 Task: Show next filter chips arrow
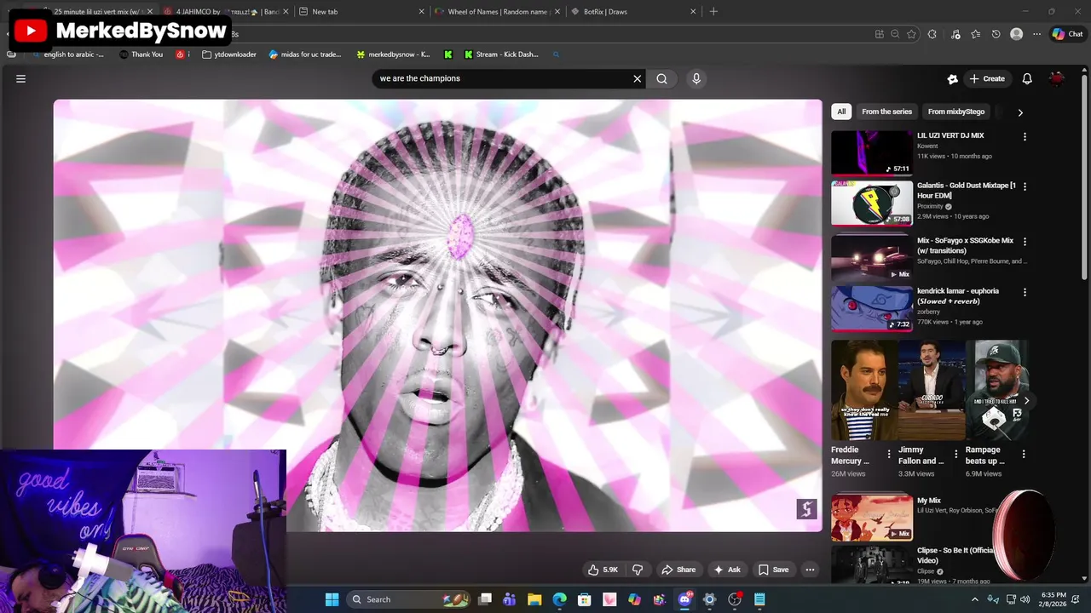click(1020, 112)
